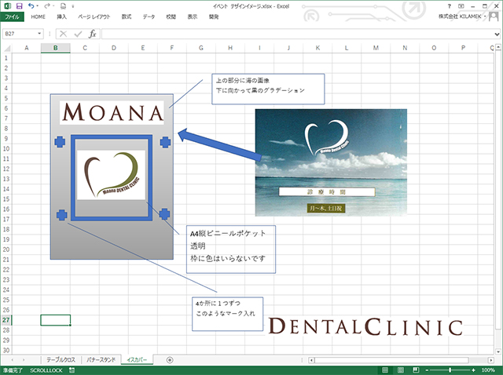Click the previous sheet navigation arrow
Viewport: 503px width, 375px height.
13,360
